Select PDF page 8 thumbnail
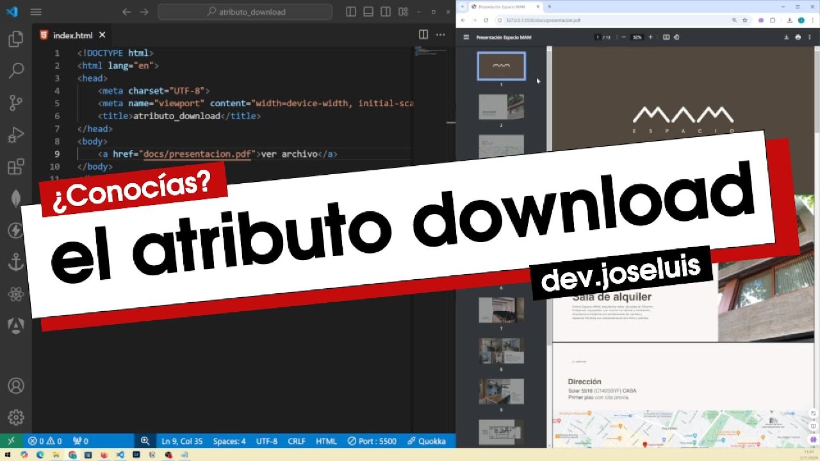Viewport: 820px width, 461px height. pos(502,350)
